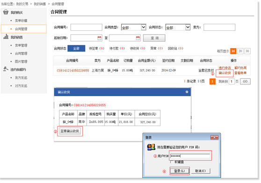The height and width of the screenshot is (183, 261).
Task: Close the 确认收货 dialog with its round X icon
Action: [x=187, y=92]
